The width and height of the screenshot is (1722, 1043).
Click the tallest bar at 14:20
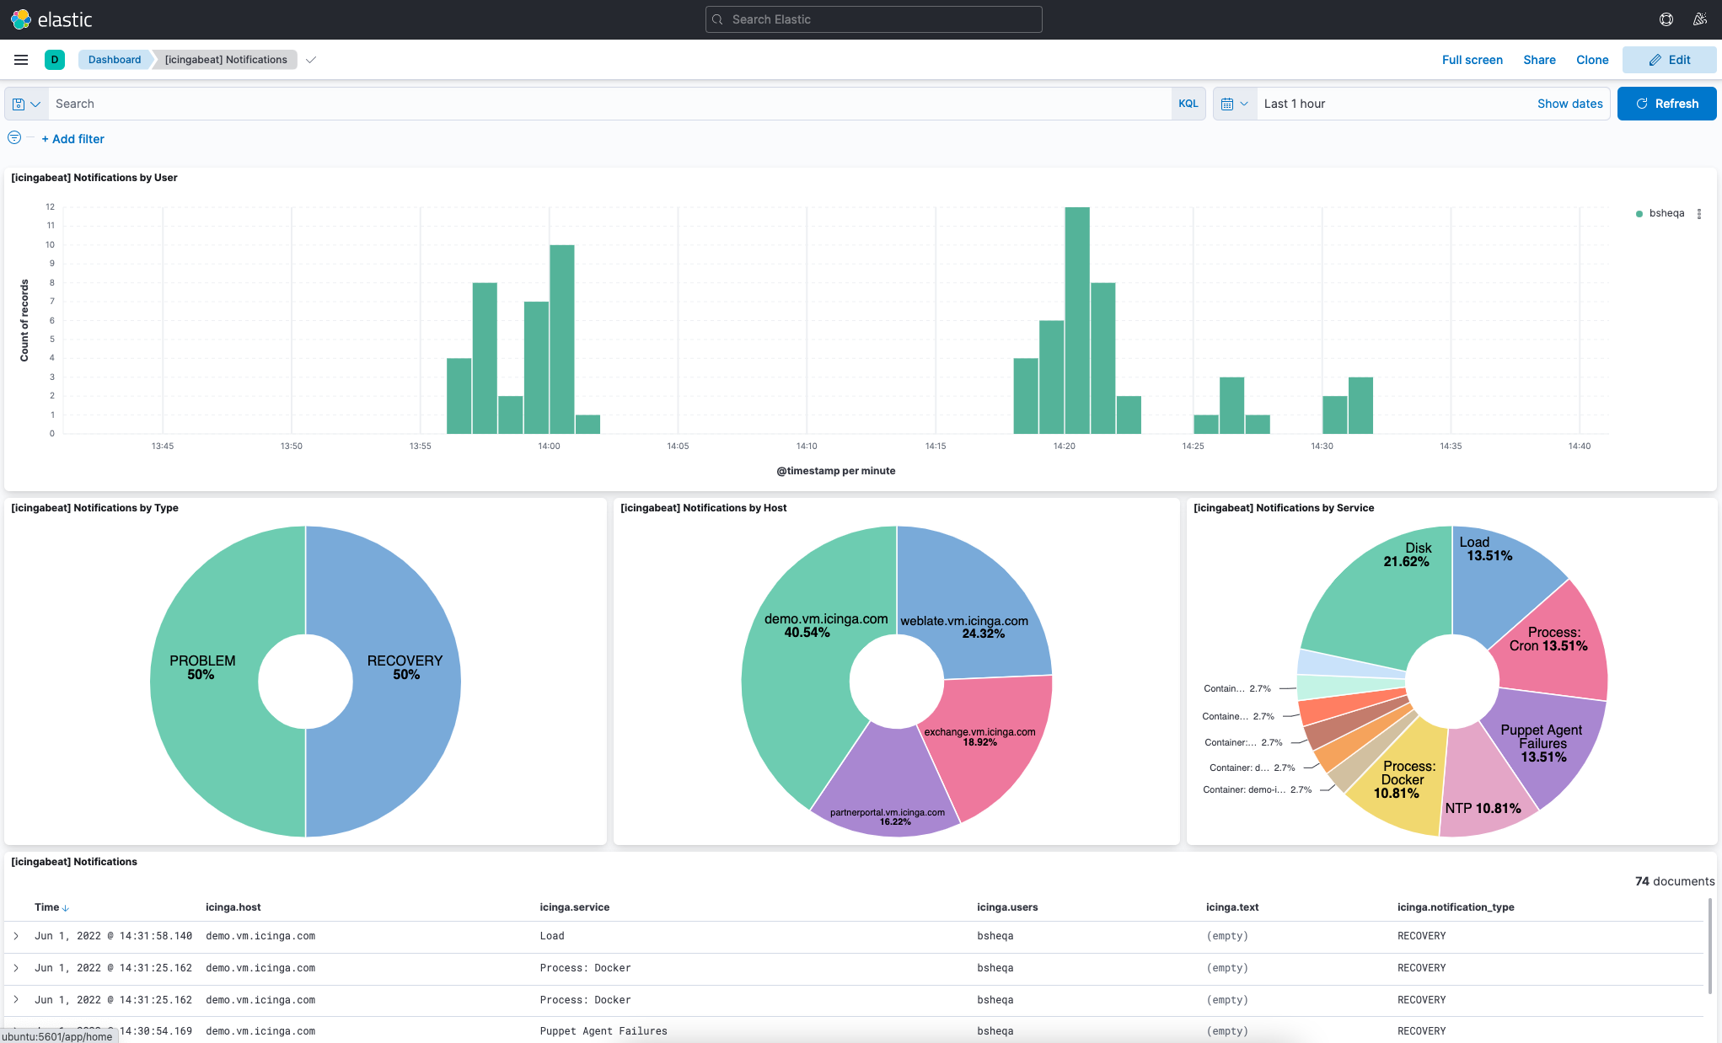[1077, 320]
